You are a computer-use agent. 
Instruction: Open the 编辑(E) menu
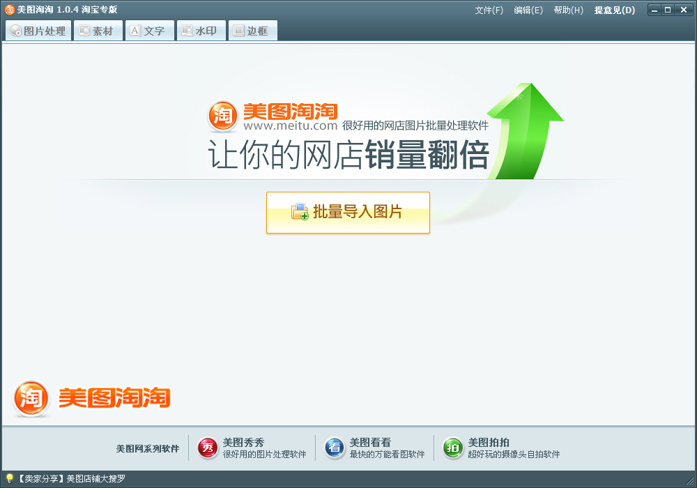point(528,10)
